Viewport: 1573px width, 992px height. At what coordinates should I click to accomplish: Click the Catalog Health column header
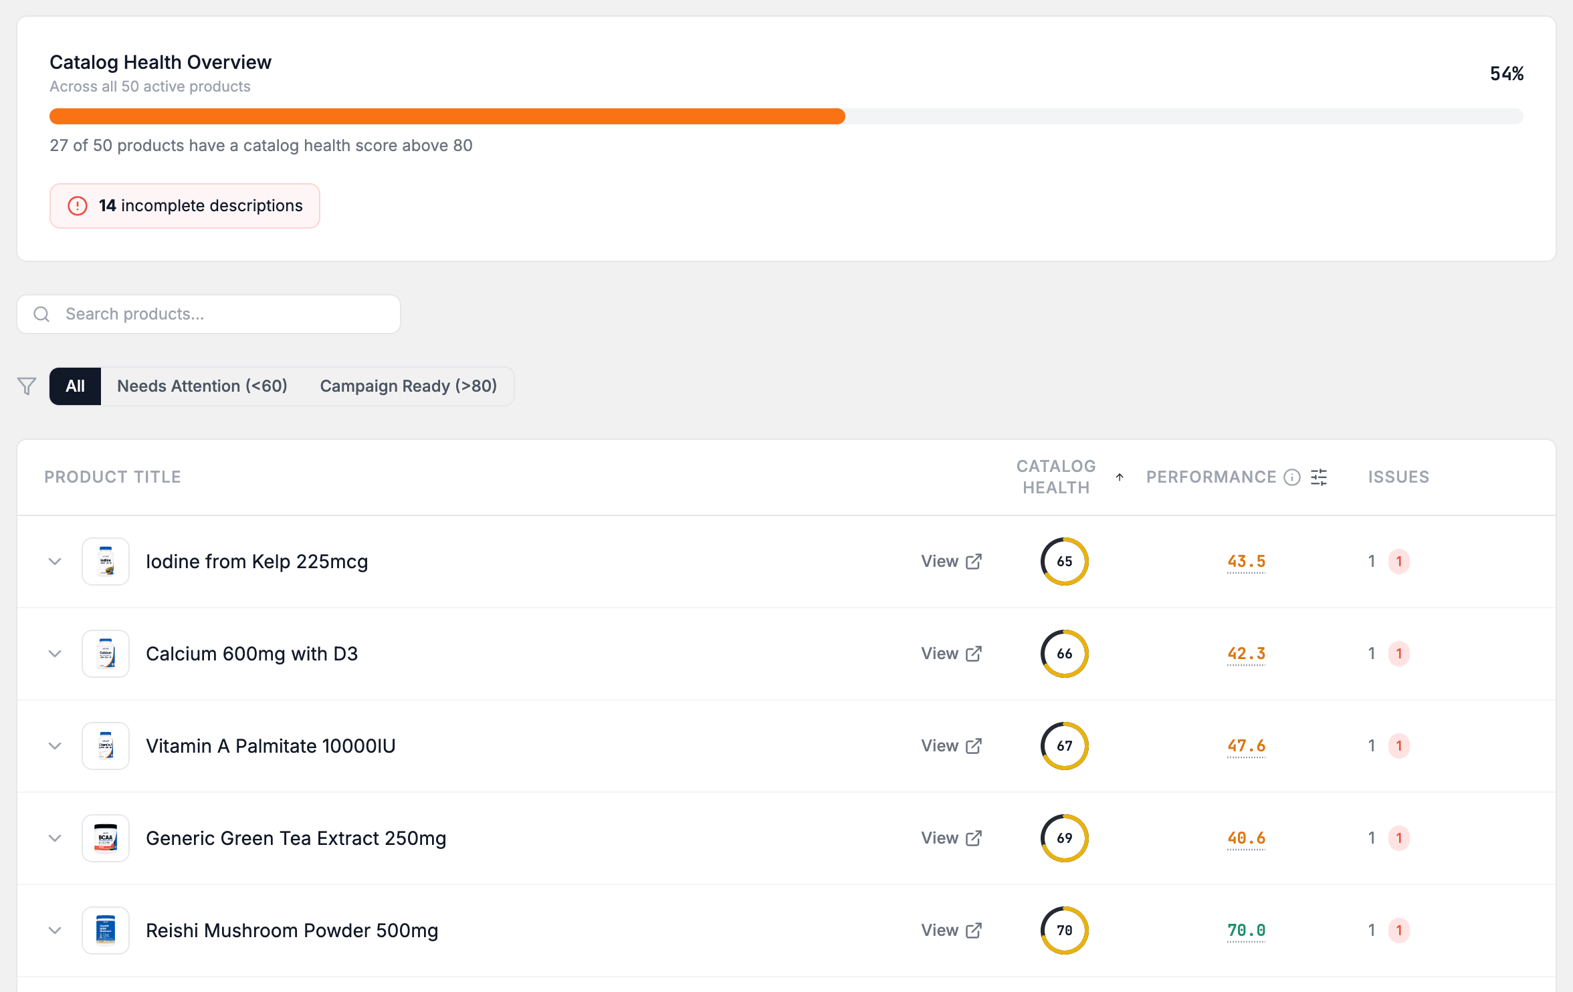(x=1056, y=477)
